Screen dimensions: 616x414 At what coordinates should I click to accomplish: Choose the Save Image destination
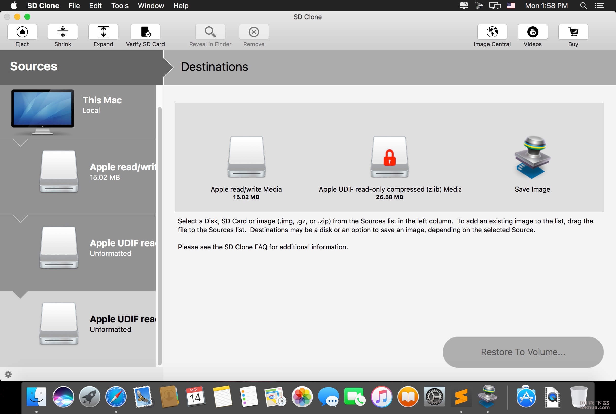532,164
